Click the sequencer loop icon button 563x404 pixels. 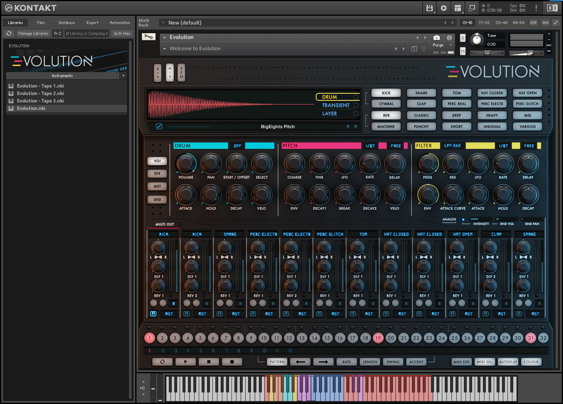coord(162,362)
